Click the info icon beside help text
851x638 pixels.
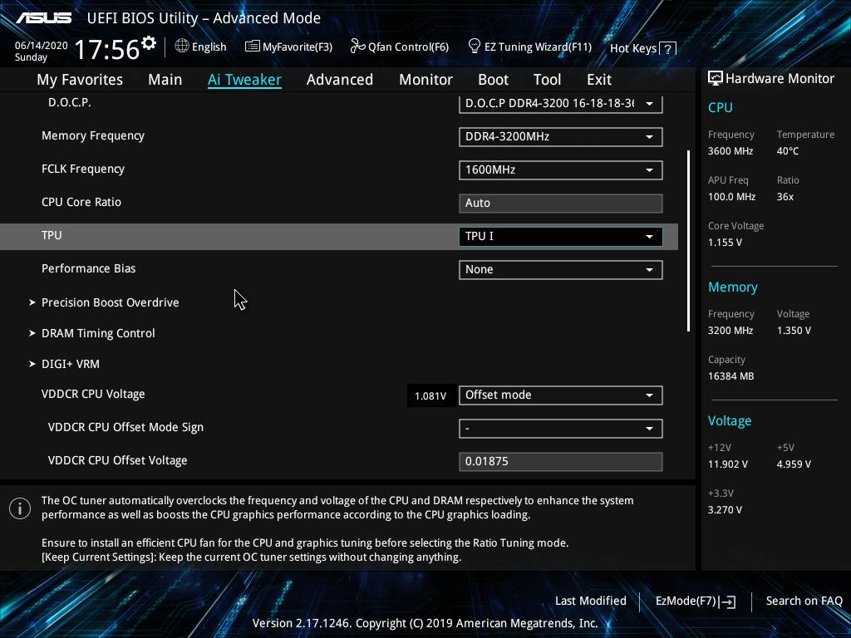coord(20,508)
